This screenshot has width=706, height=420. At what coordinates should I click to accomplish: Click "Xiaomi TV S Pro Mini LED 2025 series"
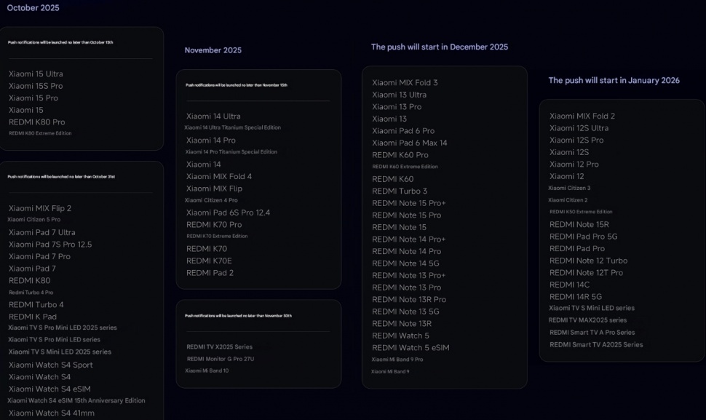[62, 328]
